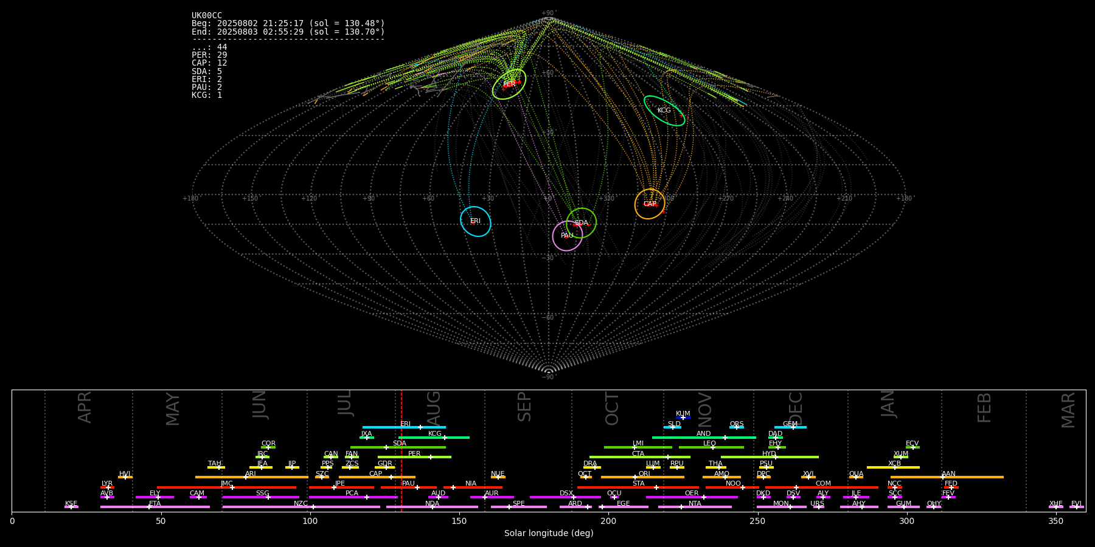
Task: Click the AAN shower bar in the timeline
Action: coord(947,477)
